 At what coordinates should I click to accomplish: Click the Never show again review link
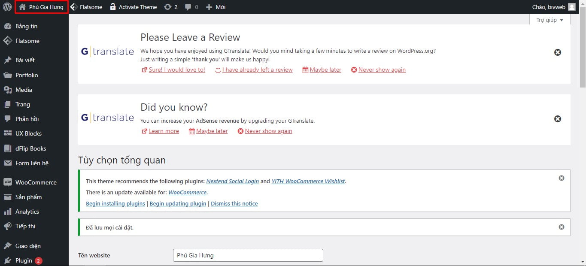[382, 70]
